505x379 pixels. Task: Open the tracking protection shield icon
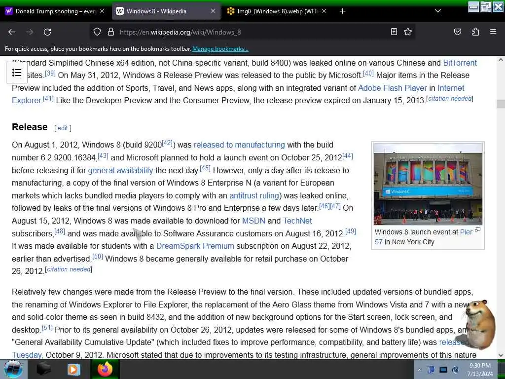click(97, 32)
